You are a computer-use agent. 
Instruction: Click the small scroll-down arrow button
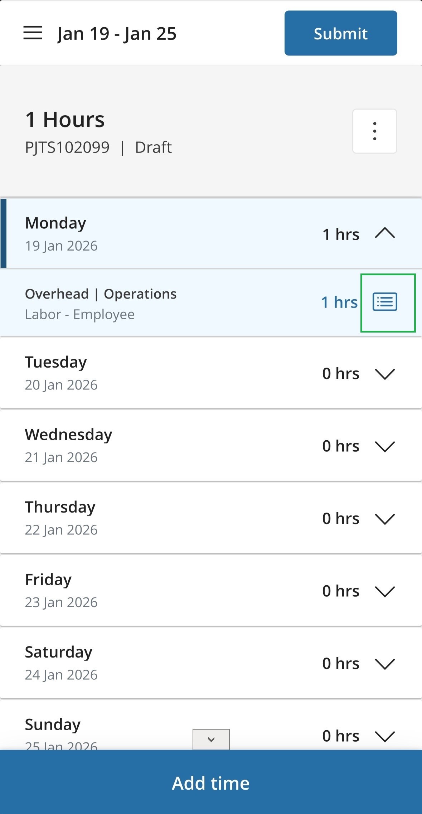pos(211,739)
